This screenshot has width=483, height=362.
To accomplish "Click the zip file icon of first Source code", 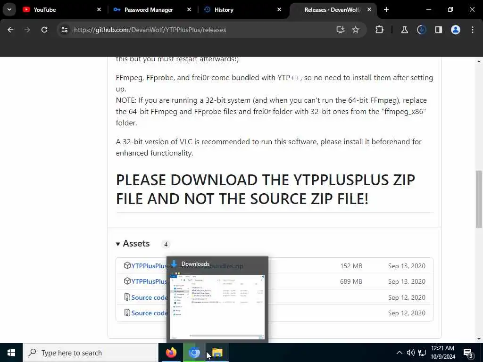I will point(127,297).
